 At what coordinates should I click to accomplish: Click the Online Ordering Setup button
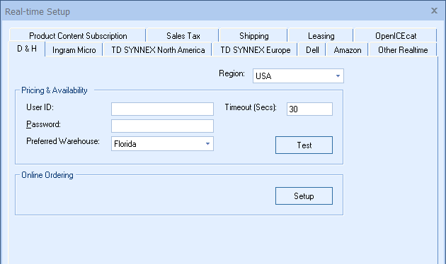coord(304,196)
